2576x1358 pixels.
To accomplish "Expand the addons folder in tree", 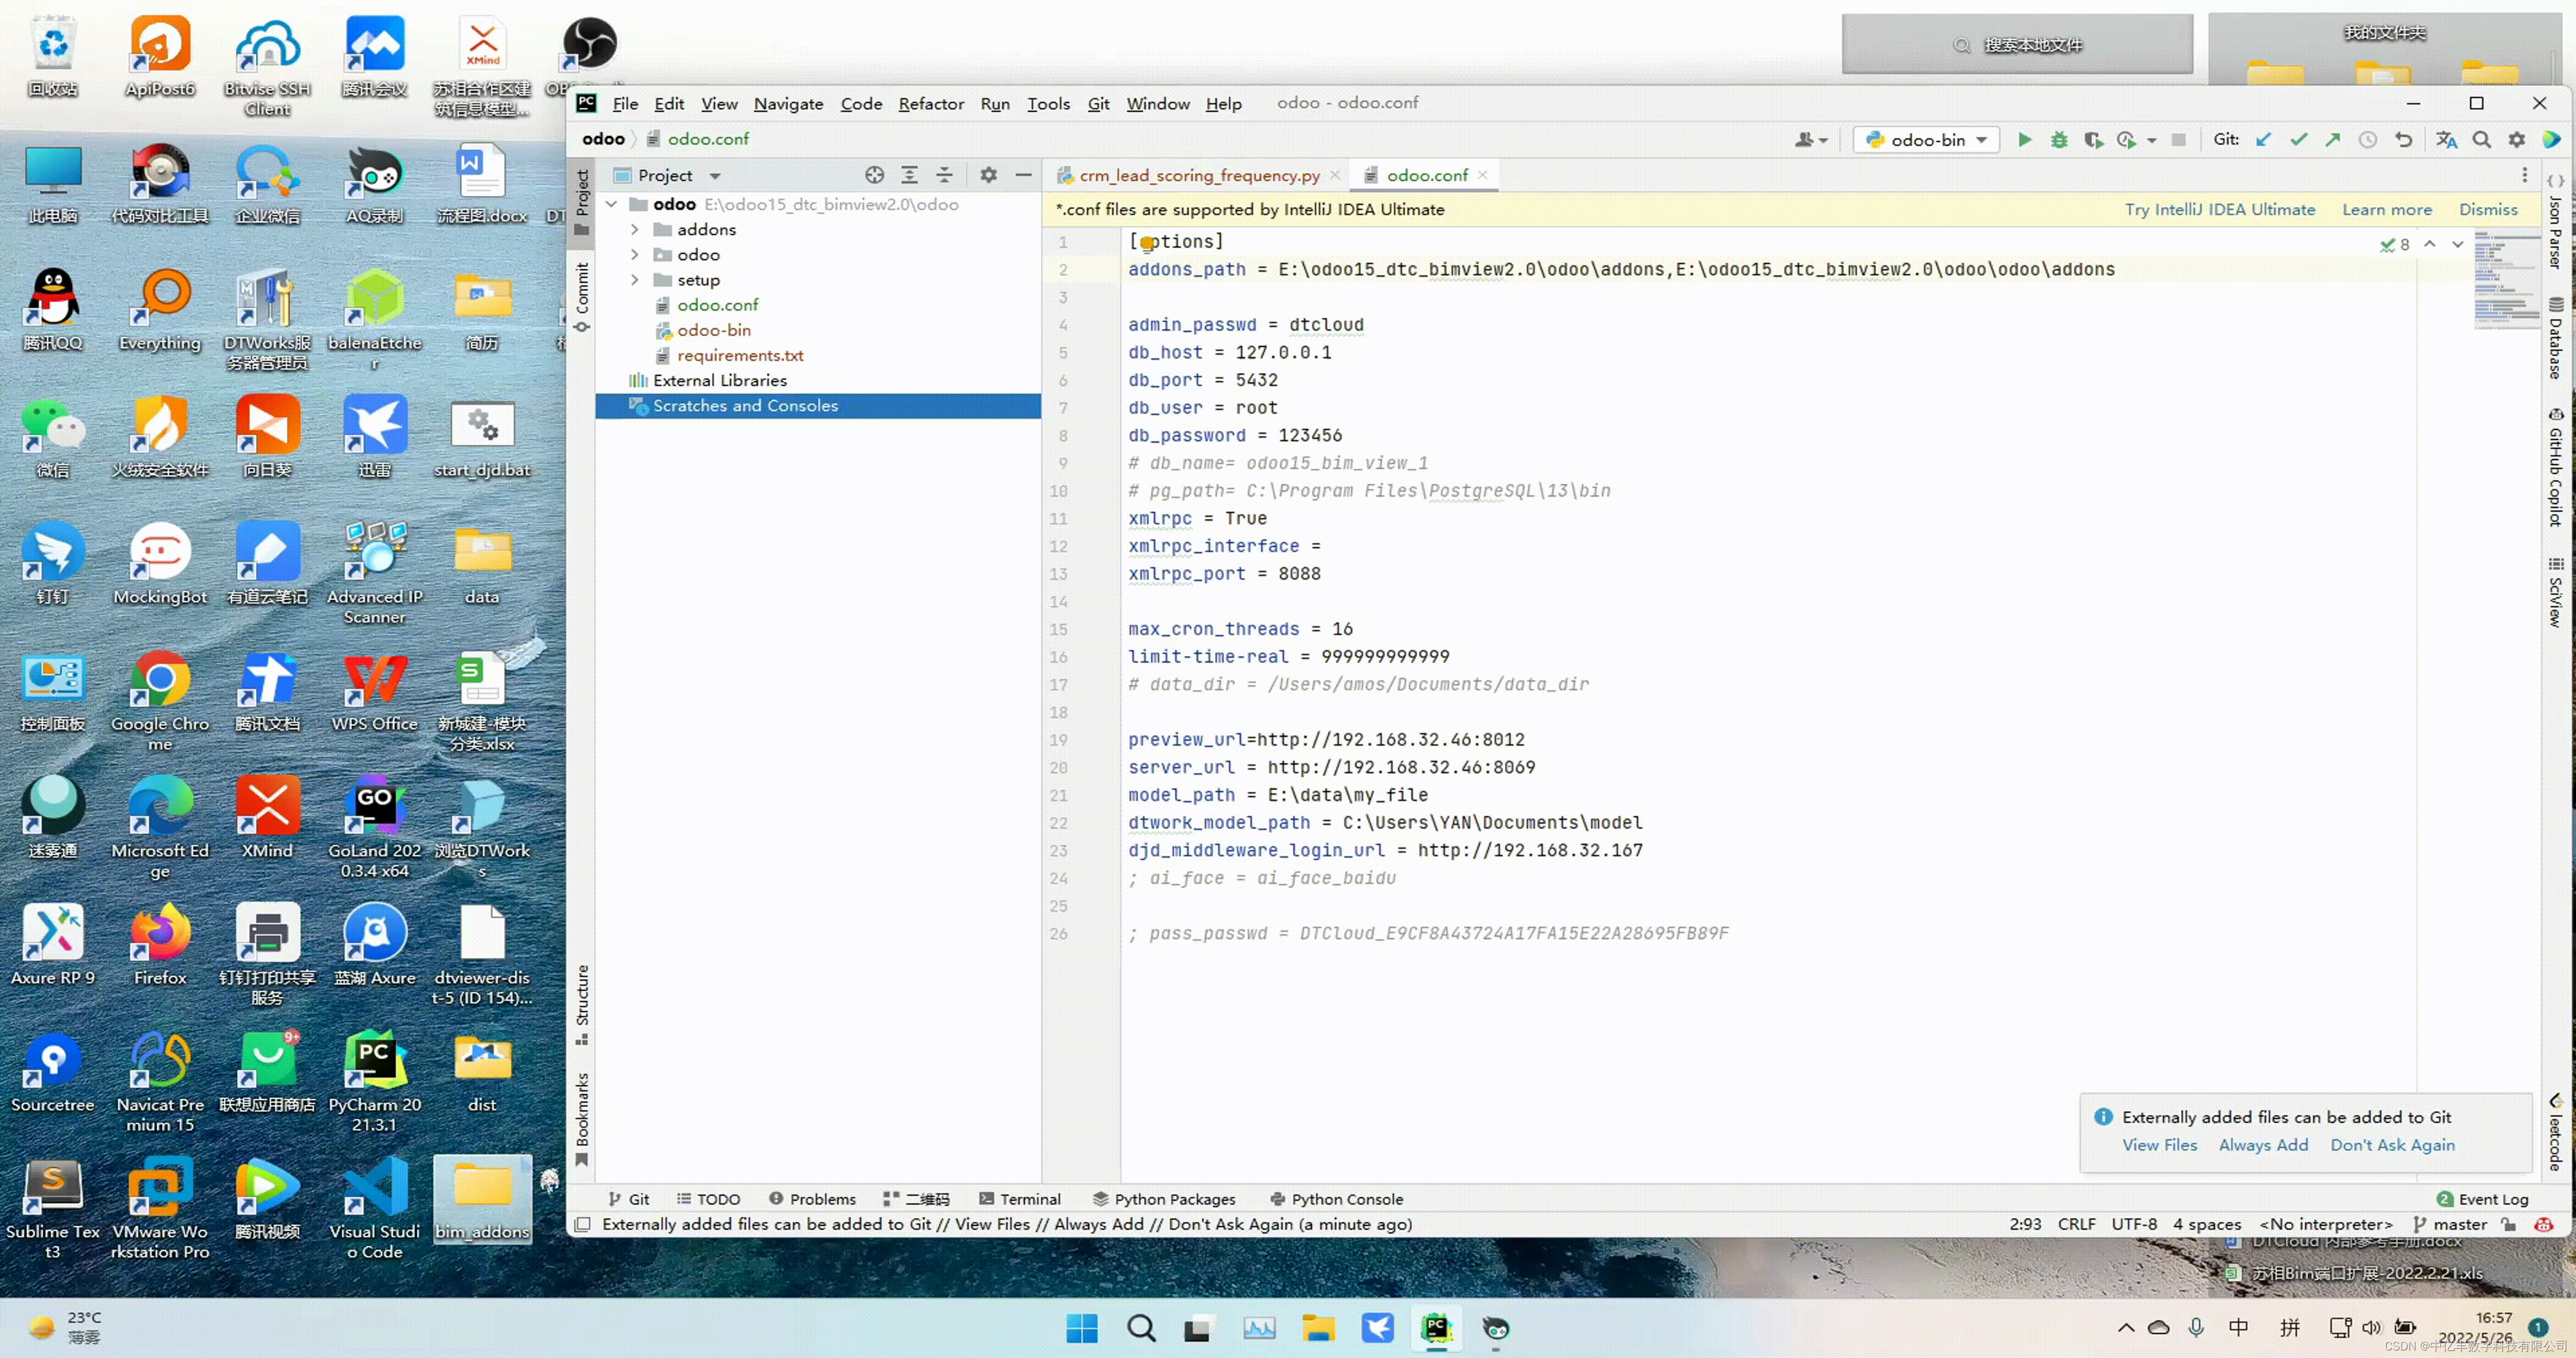I will click(634, 230).
